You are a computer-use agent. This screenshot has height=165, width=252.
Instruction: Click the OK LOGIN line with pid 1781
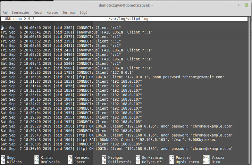112,77
